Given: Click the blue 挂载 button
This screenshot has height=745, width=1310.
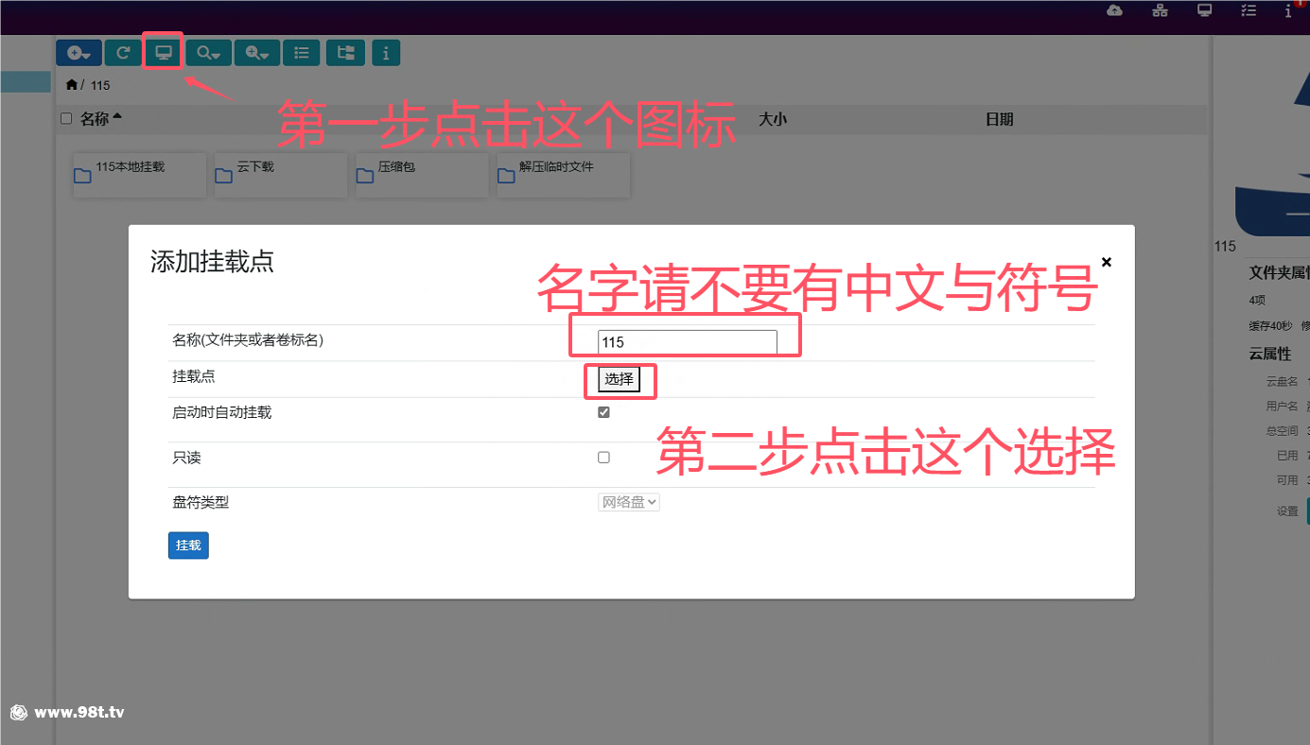Looking at the screenshot, I should coord(188,546).
